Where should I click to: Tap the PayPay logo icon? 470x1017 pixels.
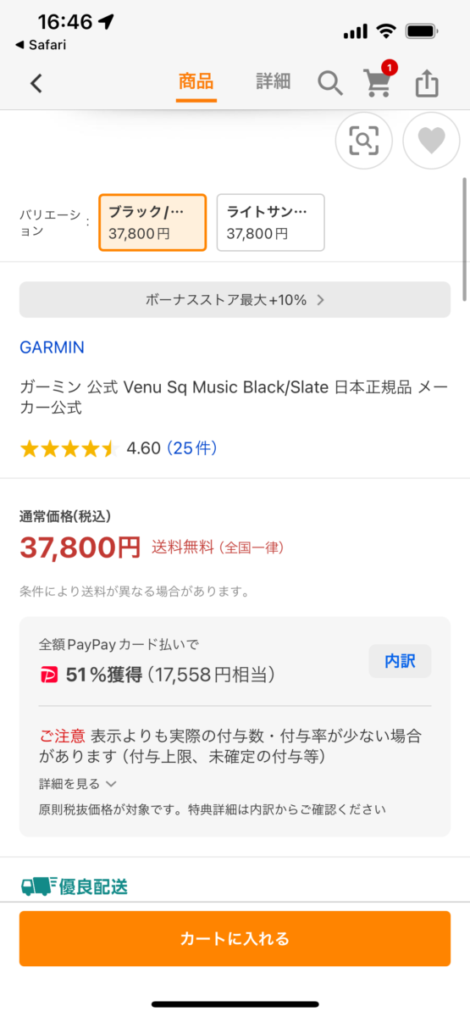49,675
